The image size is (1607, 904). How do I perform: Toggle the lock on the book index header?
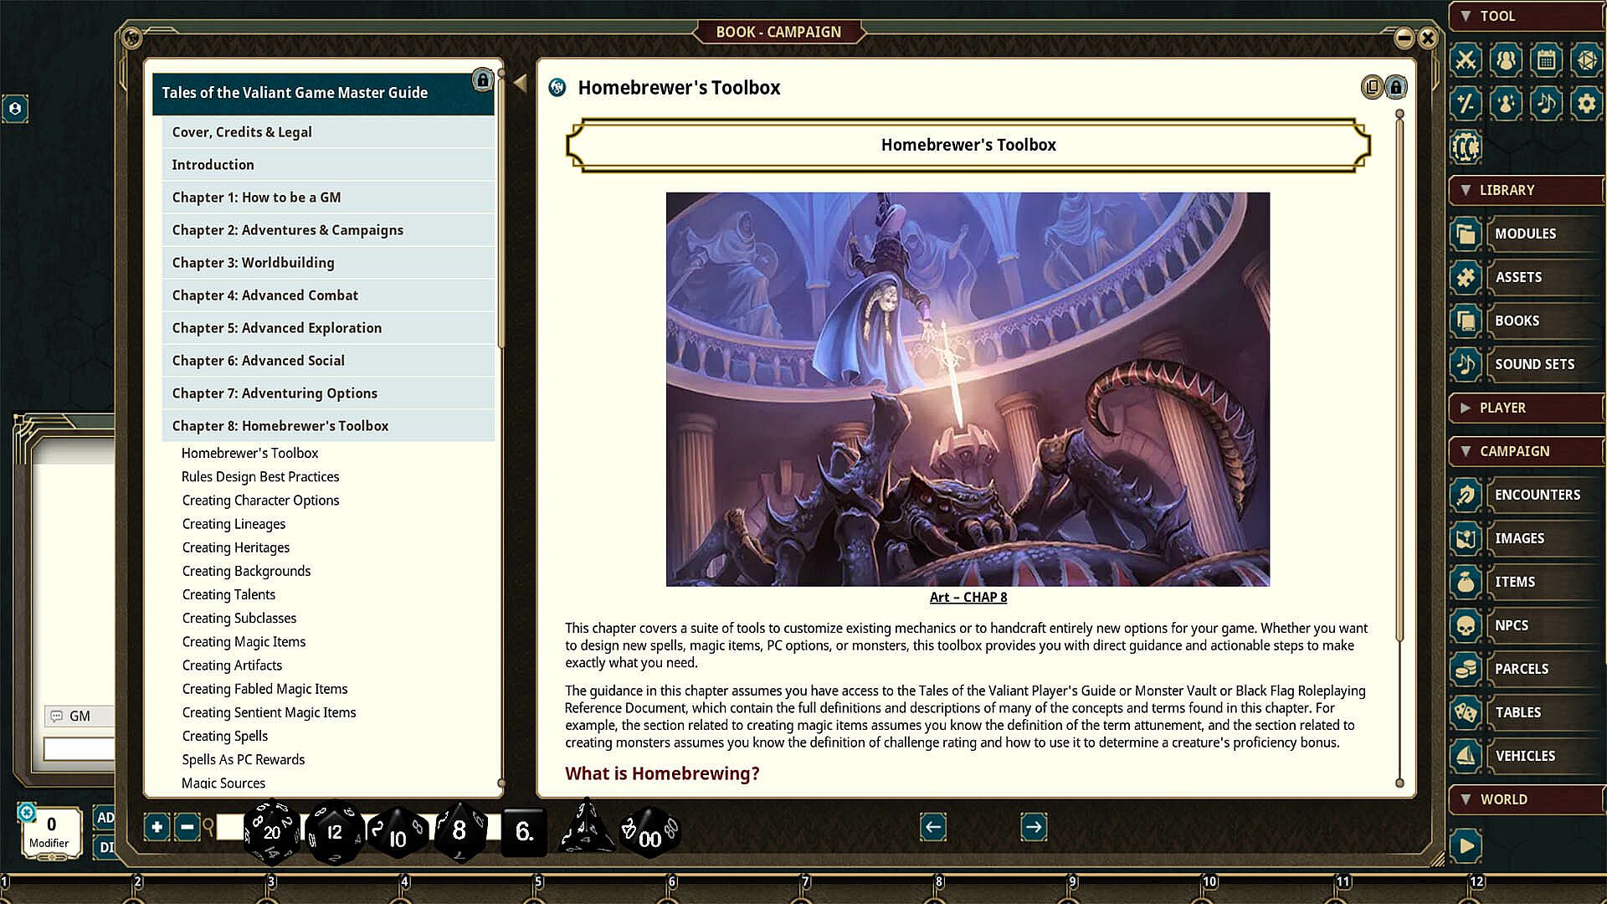click(482, 80)
